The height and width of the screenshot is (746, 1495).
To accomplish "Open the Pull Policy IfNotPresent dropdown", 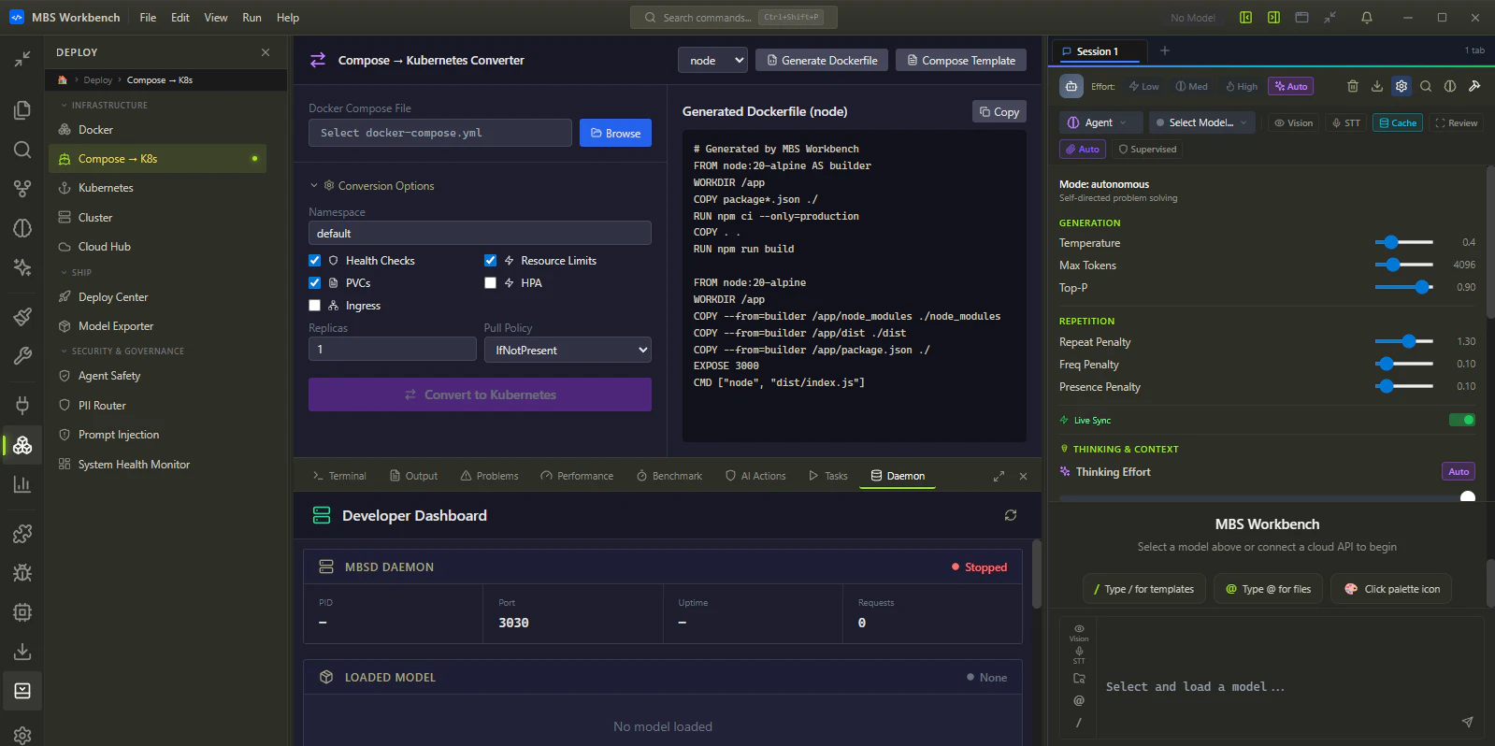I will point(568,350).
